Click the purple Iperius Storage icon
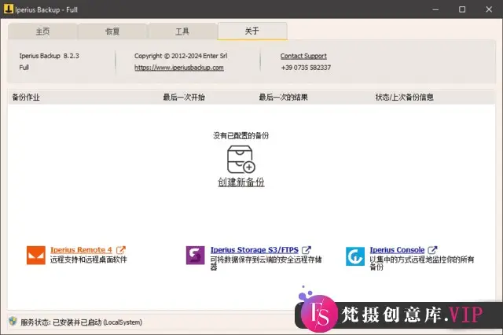 [196, 256]
